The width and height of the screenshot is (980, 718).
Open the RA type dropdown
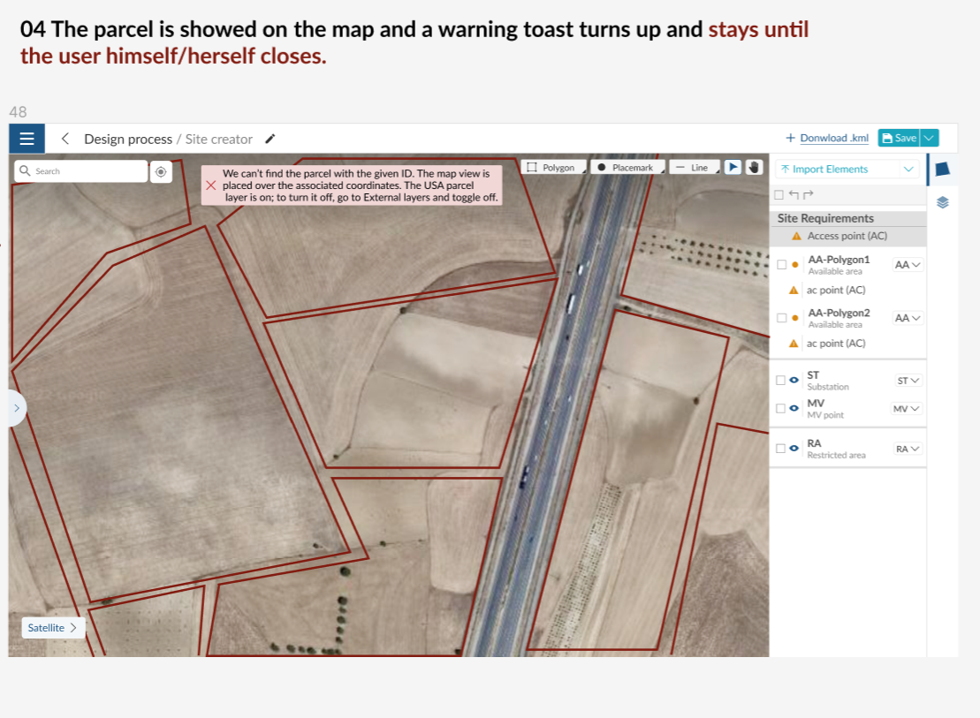[908, 449]
